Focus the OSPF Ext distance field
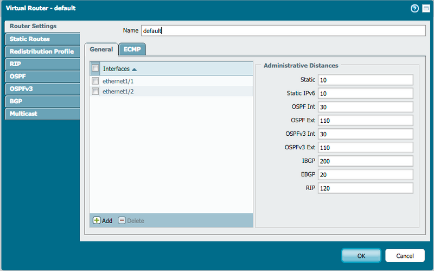This screenshot has width=434, height=271. pos(366,121)
